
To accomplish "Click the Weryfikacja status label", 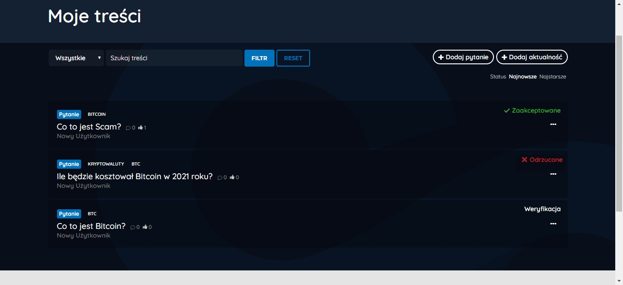I will (x=542, y=209).
